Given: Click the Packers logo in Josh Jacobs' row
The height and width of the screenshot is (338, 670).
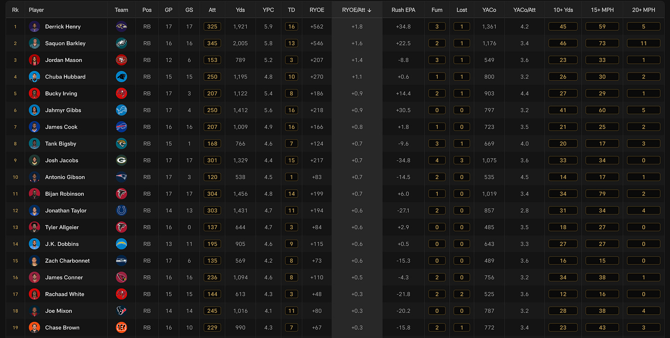Looking at the screenshot, I should (x=121, y=160).
